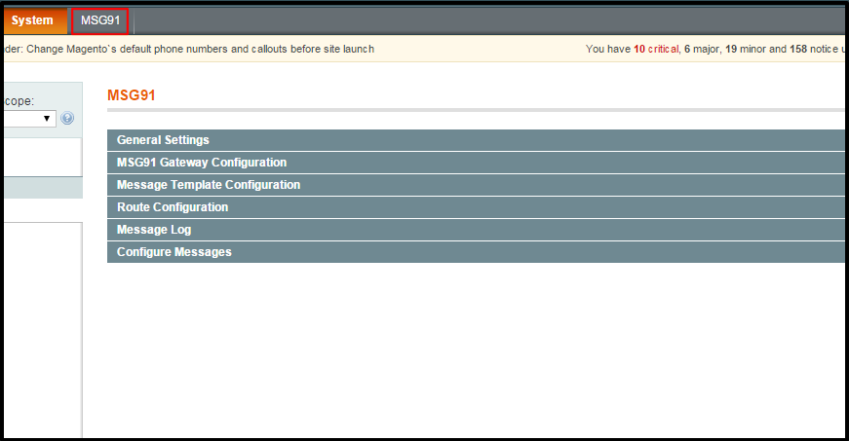Viewport: 849px width, 441px height.
Task: Click the '6 major' notification text
Action: (x=701, y=50)
